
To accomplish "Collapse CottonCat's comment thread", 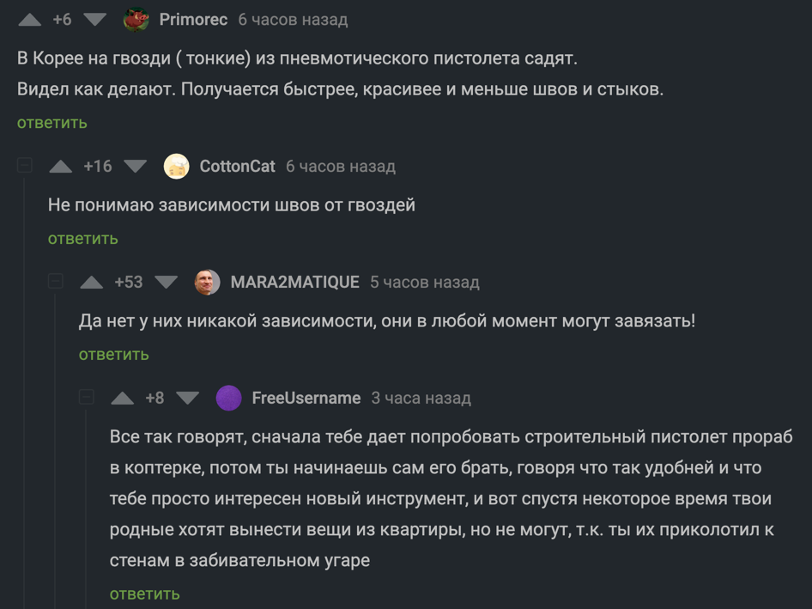I will [25, 165].
